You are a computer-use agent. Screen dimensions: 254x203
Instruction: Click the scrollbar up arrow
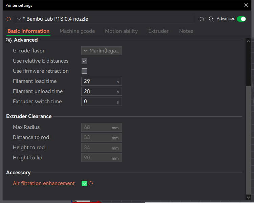click(248, 41)
